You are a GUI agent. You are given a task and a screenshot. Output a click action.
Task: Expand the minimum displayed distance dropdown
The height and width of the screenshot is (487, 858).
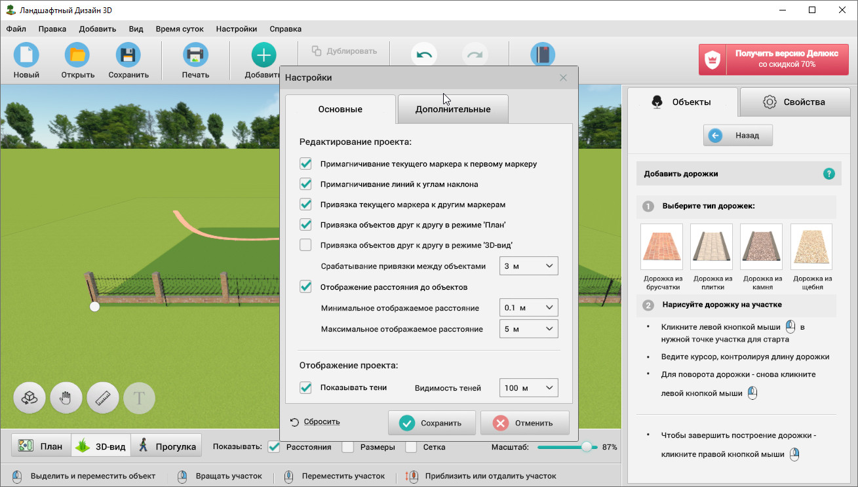tap(528, 308)
